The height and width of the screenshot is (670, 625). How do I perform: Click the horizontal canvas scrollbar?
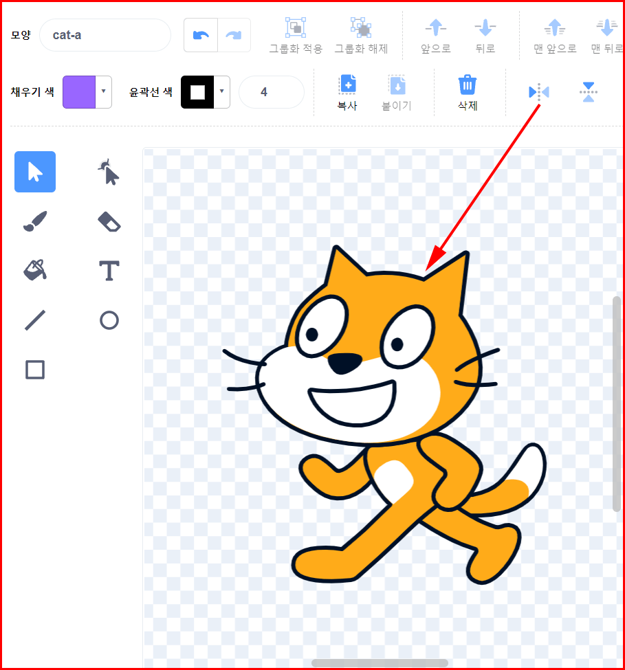380,662
